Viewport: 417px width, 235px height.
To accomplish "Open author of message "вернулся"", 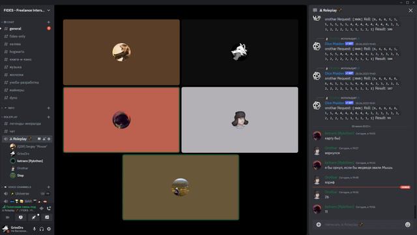I will point(331,148).
